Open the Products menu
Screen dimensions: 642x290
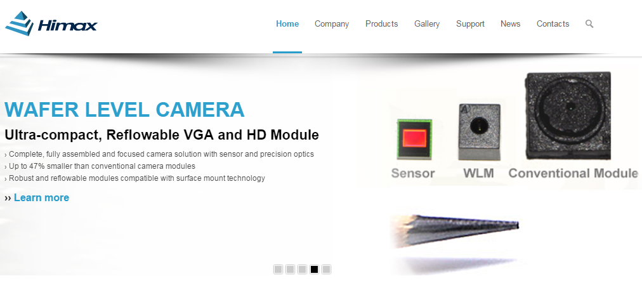click(382, 23)
